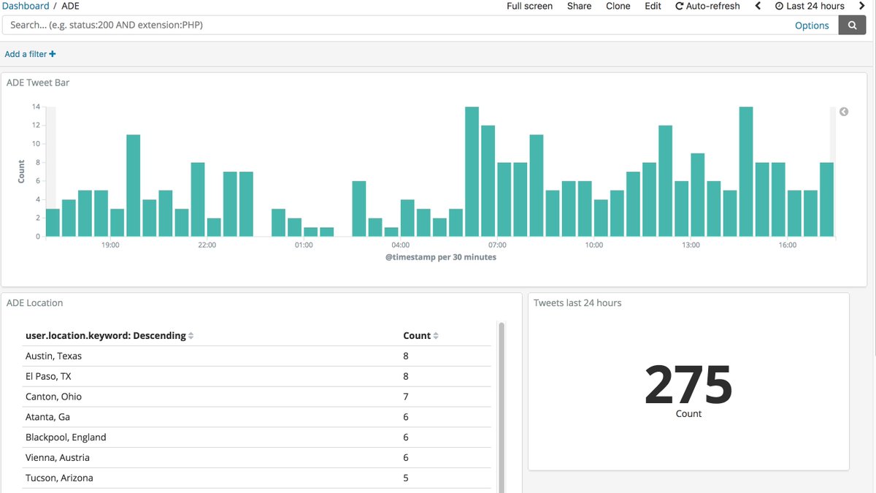
Task: Click the 275 count metric
Action: (x=688, y=385)
